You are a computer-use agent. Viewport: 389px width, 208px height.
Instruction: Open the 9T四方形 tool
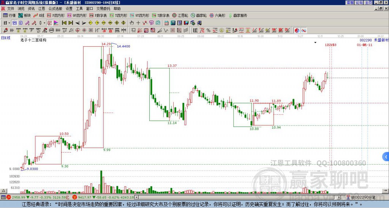tap(140, 15)
